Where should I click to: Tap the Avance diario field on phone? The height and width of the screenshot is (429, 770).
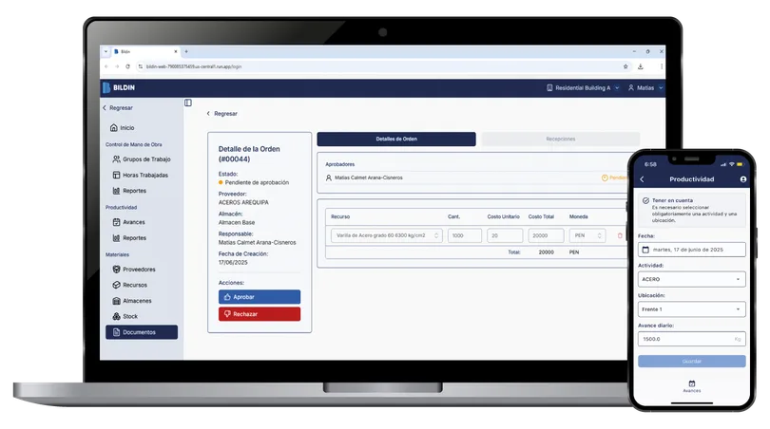coord(691,339)
